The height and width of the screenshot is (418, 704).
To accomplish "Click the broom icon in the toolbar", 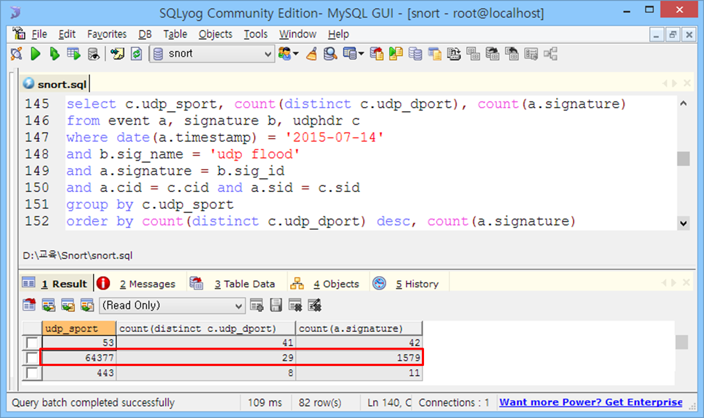I will (x=312, y=54).
